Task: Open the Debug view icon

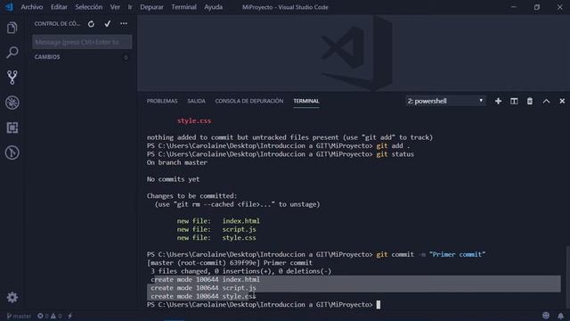Action: (x=12, y=103)
